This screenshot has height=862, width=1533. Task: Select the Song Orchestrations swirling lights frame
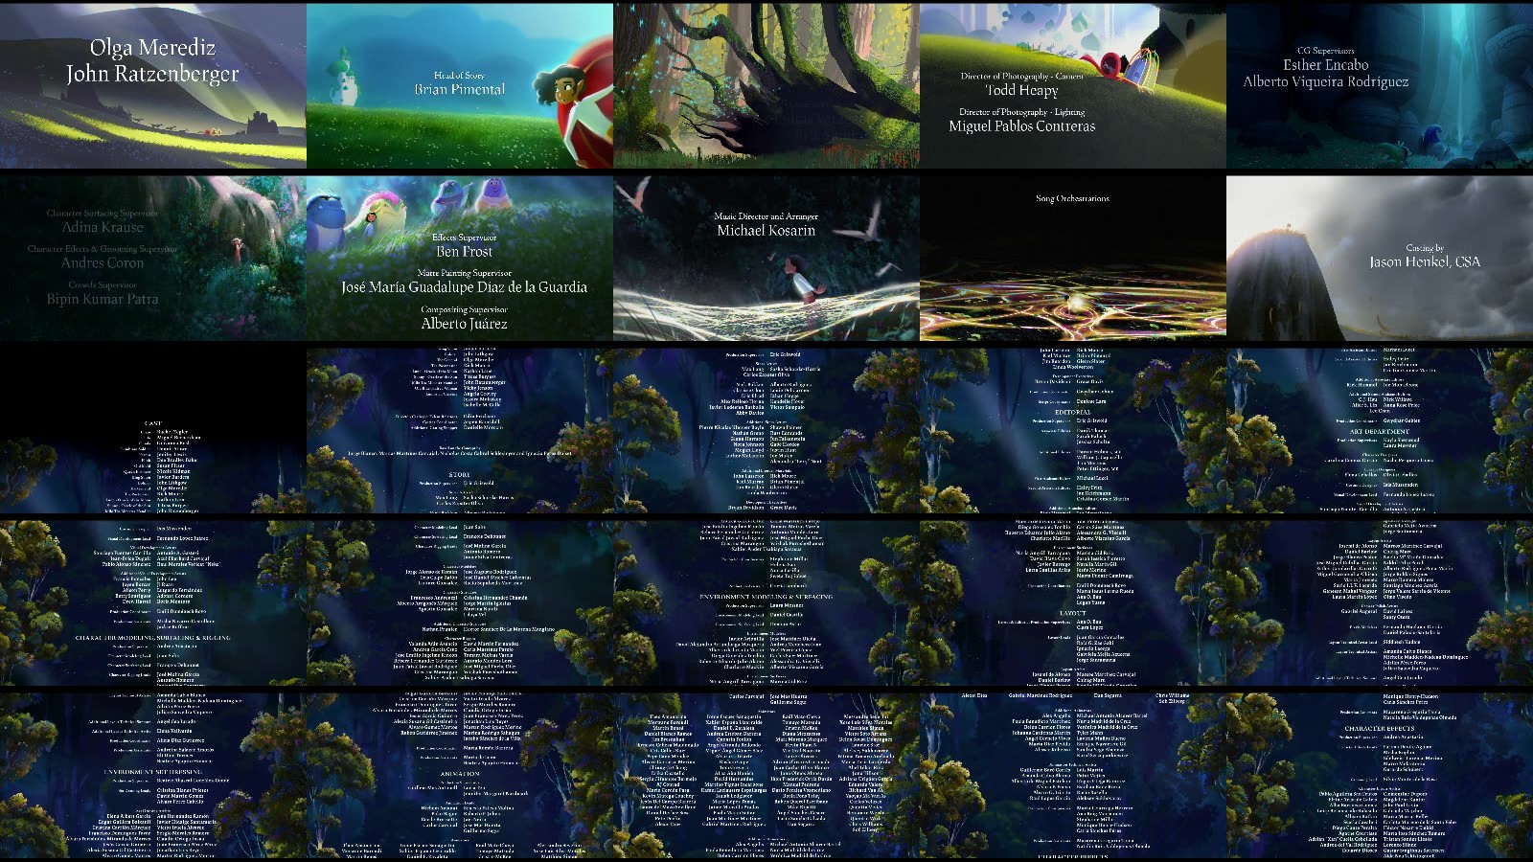coord(1073,259)
